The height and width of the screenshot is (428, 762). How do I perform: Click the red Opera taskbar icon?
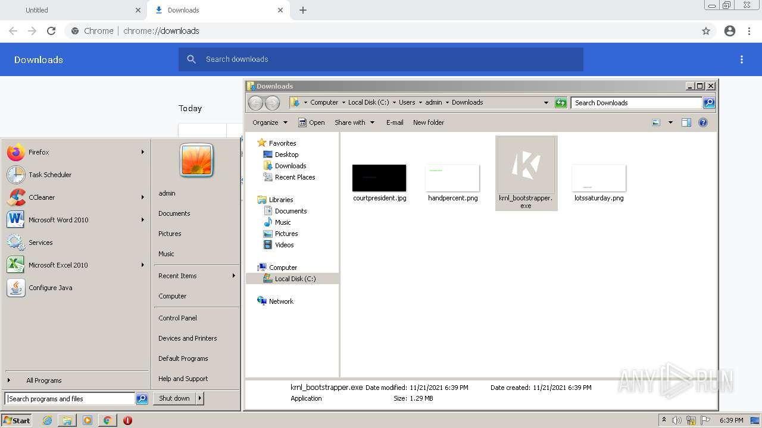[x=127, y=420]
